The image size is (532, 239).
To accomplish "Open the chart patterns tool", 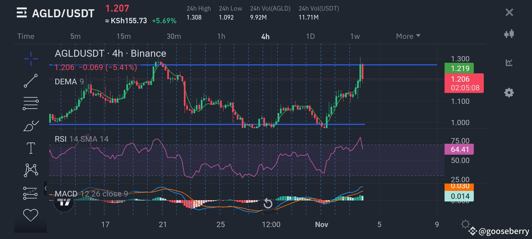I will coord(31,170).
